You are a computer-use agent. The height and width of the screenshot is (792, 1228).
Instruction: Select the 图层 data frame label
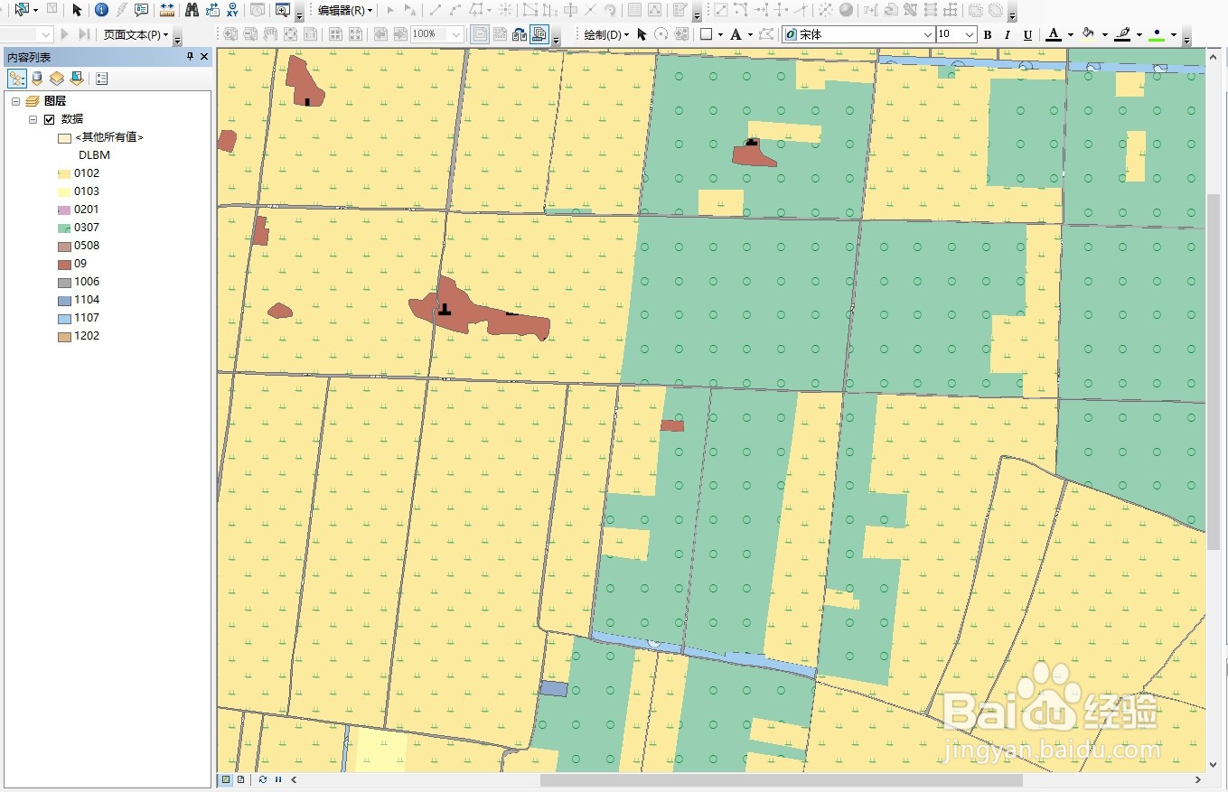click(55, 101)
